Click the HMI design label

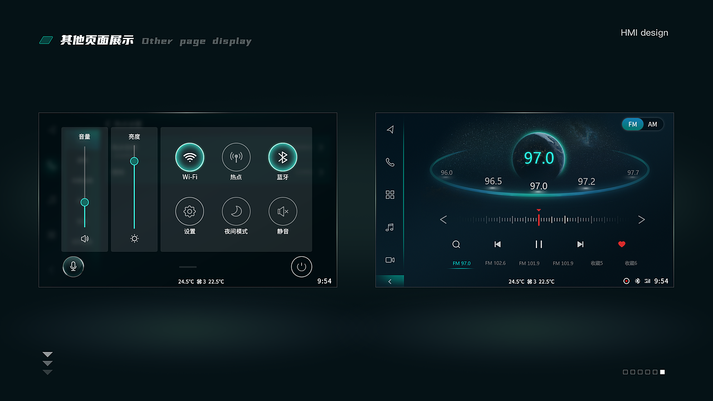(x=644, y=33)
